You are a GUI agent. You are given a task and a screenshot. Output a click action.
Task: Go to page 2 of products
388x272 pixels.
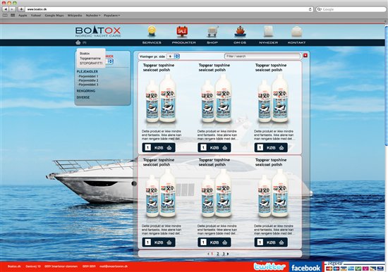(x=218, y=254)
